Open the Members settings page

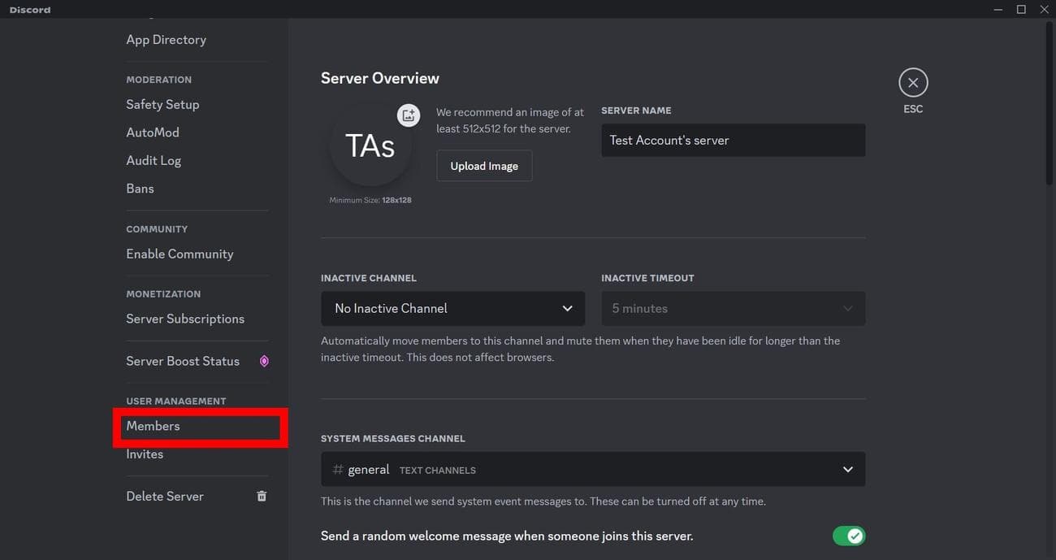pyautogui.click(x=154, y=427)
